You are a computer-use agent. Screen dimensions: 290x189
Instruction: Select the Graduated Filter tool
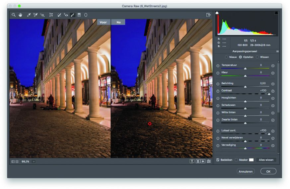coord(79,15)
